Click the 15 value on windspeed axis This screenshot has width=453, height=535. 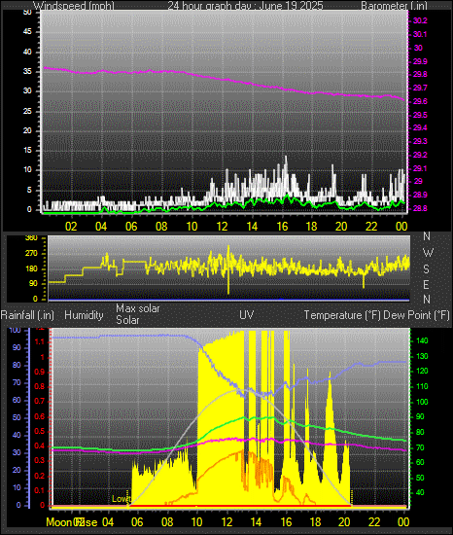pos(27,151)
